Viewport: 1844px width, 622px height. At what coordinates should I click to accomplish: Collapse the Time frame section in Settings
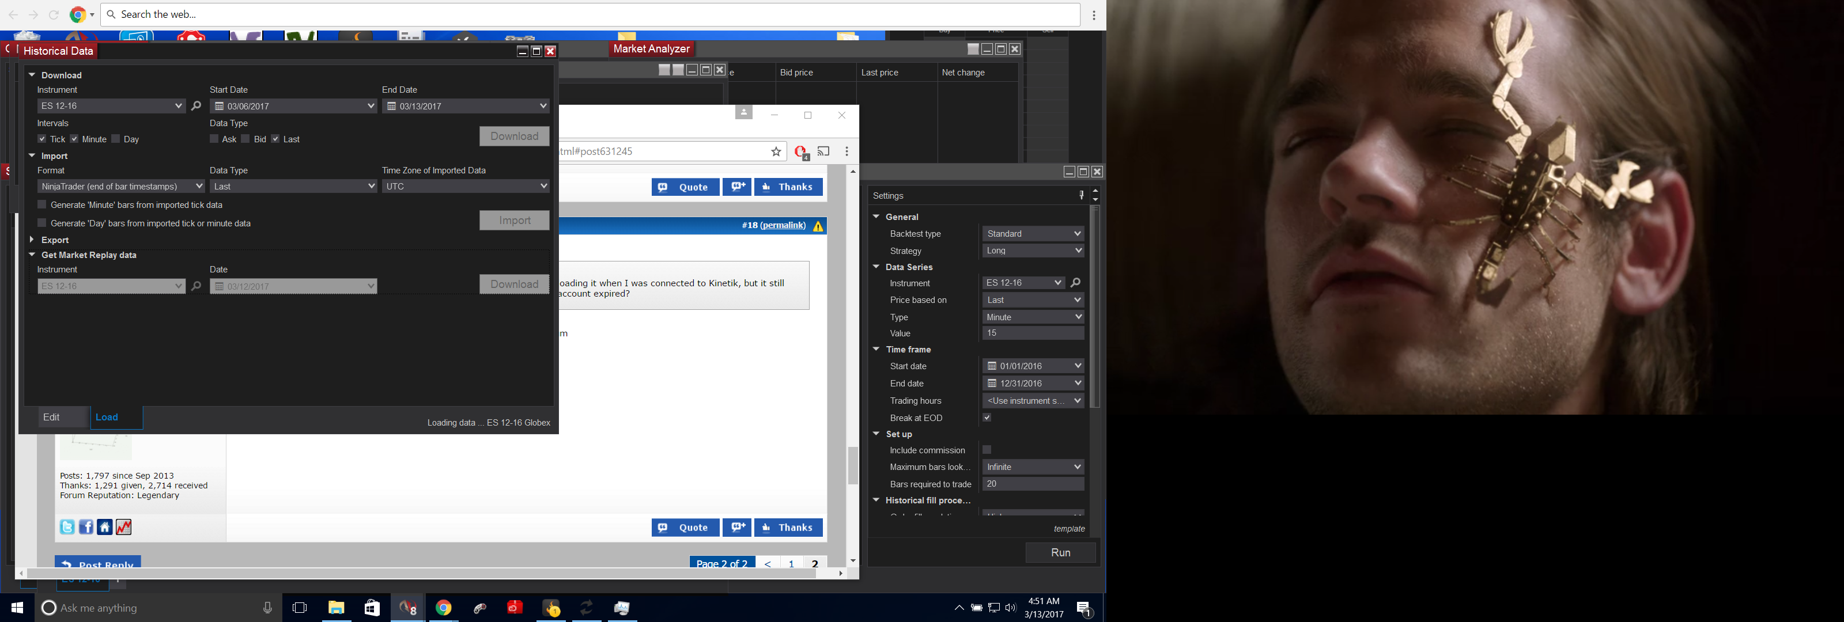click(x=876, y=349)
